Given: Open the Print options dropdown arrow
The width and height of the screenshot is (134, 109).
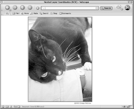Looking at the screenshot, I should (122, 9).
